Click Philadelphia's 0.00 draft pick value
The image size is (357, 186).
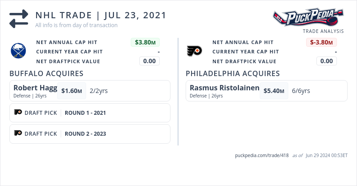pyautogui.click(x=327, y=61)
